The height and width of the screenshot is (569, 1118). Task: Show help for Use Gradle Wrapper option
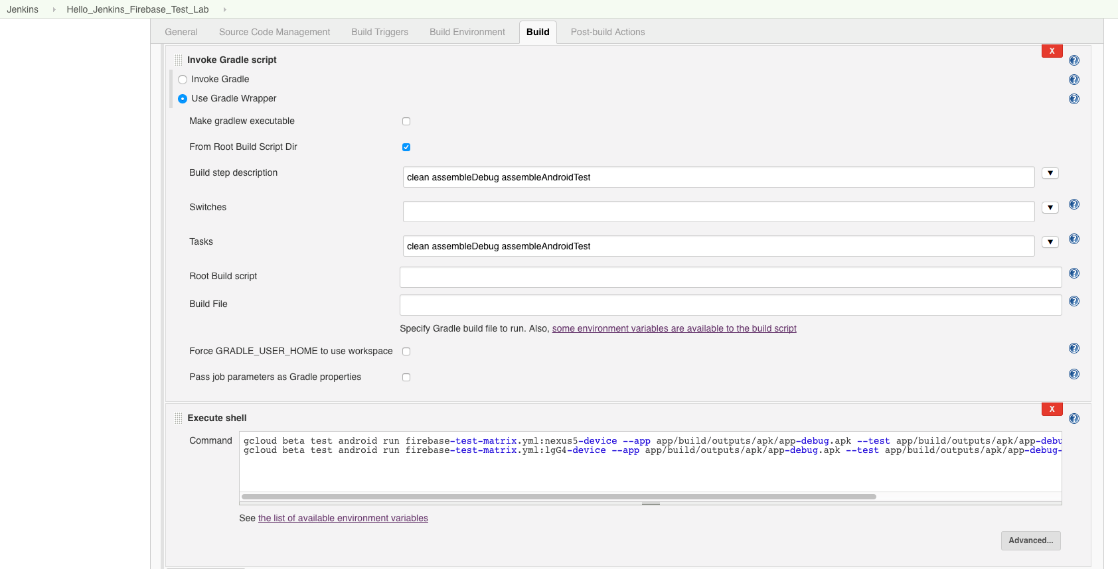click(x=1074, y=99)
